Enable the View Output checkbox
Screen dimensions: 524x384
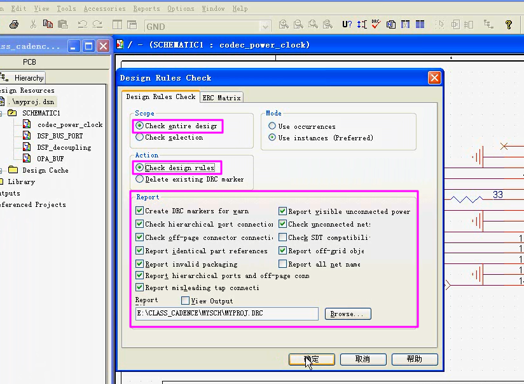click(186, 301)
